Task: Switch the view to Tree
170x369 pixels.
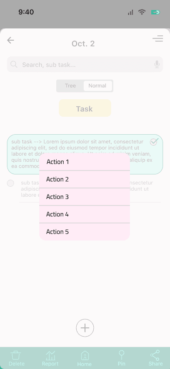Action: [x=70, y=86]
